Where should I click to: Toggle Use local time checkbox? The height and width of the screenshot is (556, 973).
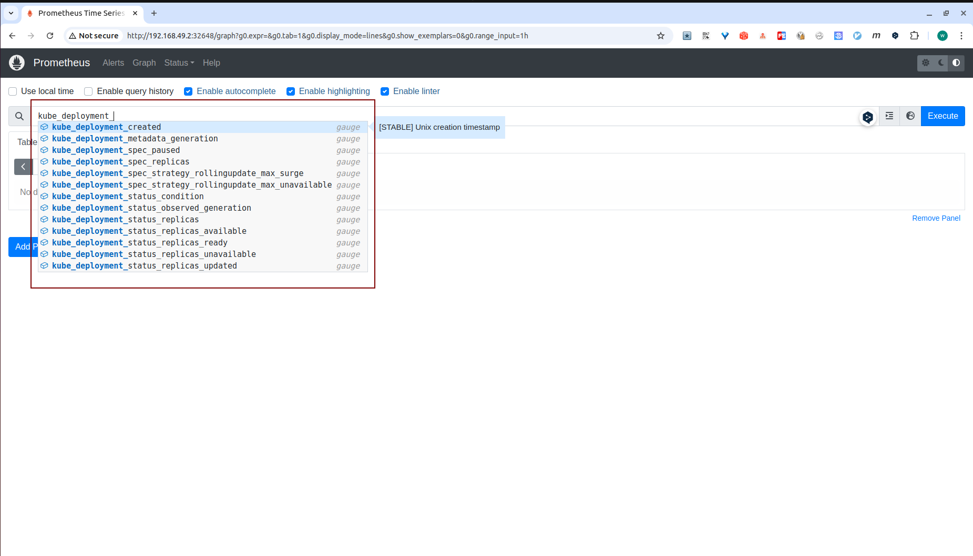click(13, 91)
